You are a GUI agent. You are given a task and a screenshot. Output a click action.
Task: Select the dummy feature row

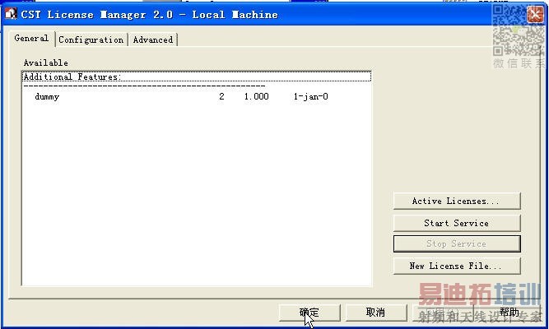point(196,96)
